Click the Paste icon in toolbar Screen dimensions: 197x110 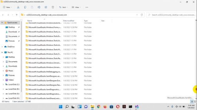(32, 7)
